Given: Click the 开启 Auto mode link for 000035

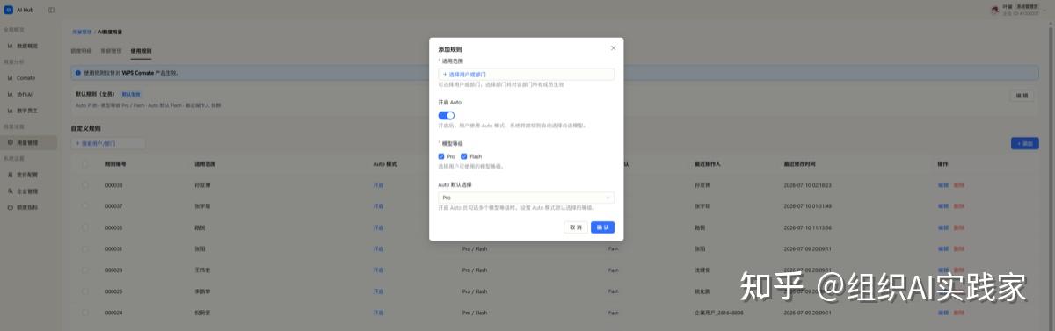Looking at the screenshot, I should 379,227.
